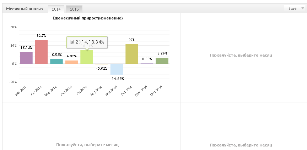
Task: Click the Apr 2014 axis label
Action: 36,91
